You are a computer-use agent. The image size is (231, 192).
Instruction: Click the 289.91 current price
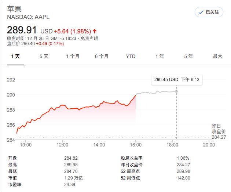pyautogui.click(x=22, y=30)
